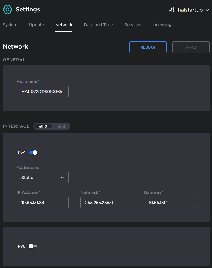212x268 pixels.
Task: Switch to the System tab
Action: (10, 25)
